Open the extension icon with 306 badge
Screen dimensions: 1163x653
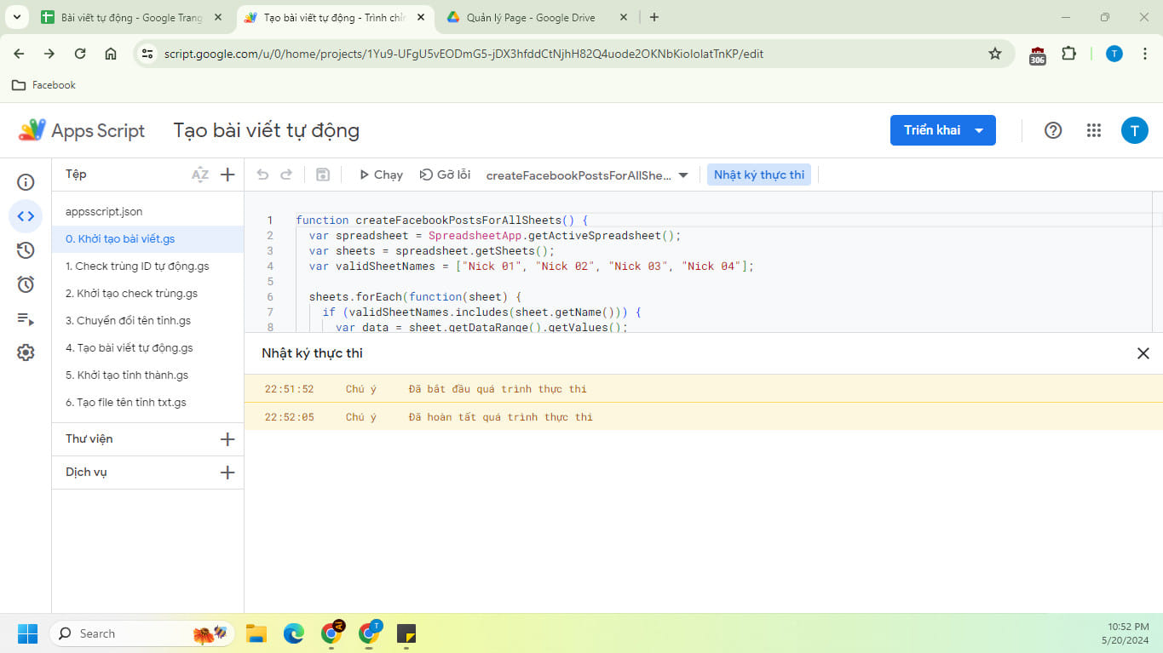(x=1037, y=55)
